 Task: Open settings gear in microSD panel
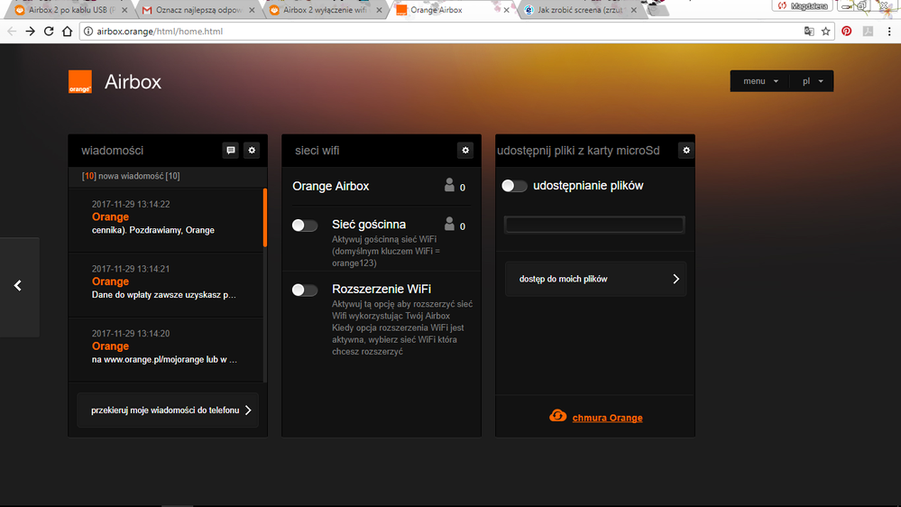coord(685,151)
